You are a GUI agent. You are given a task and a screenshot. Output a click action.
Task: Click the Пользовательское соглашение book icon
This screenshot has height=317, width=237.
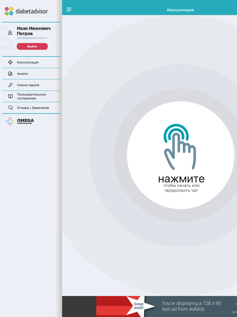10,96
